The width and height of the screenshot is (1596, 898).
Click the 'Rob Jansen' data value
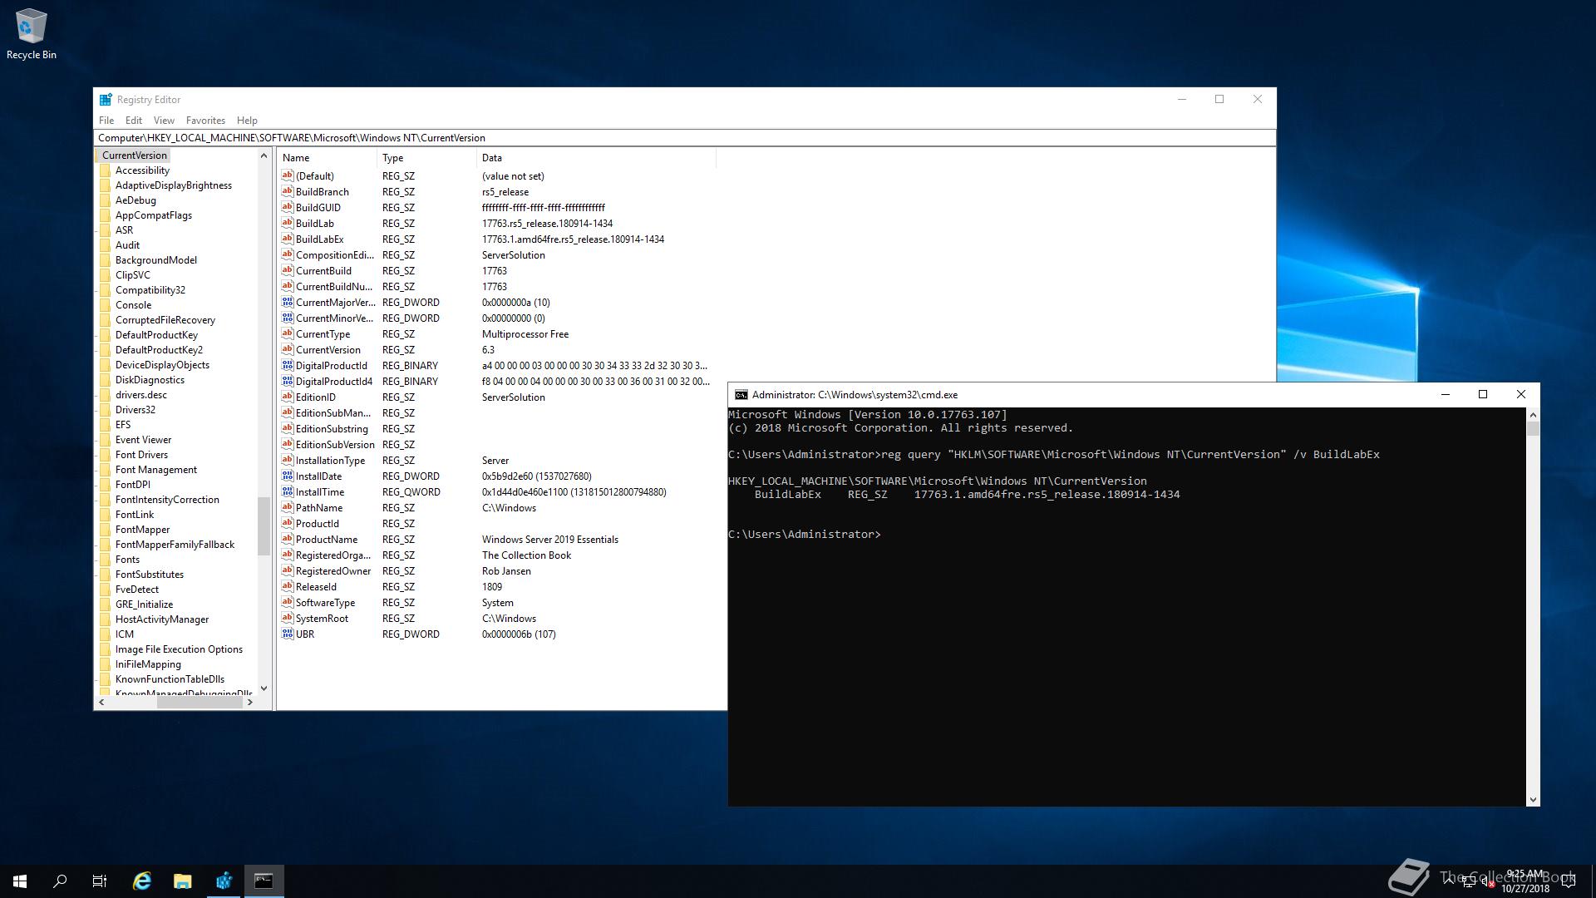click(506, 571)
